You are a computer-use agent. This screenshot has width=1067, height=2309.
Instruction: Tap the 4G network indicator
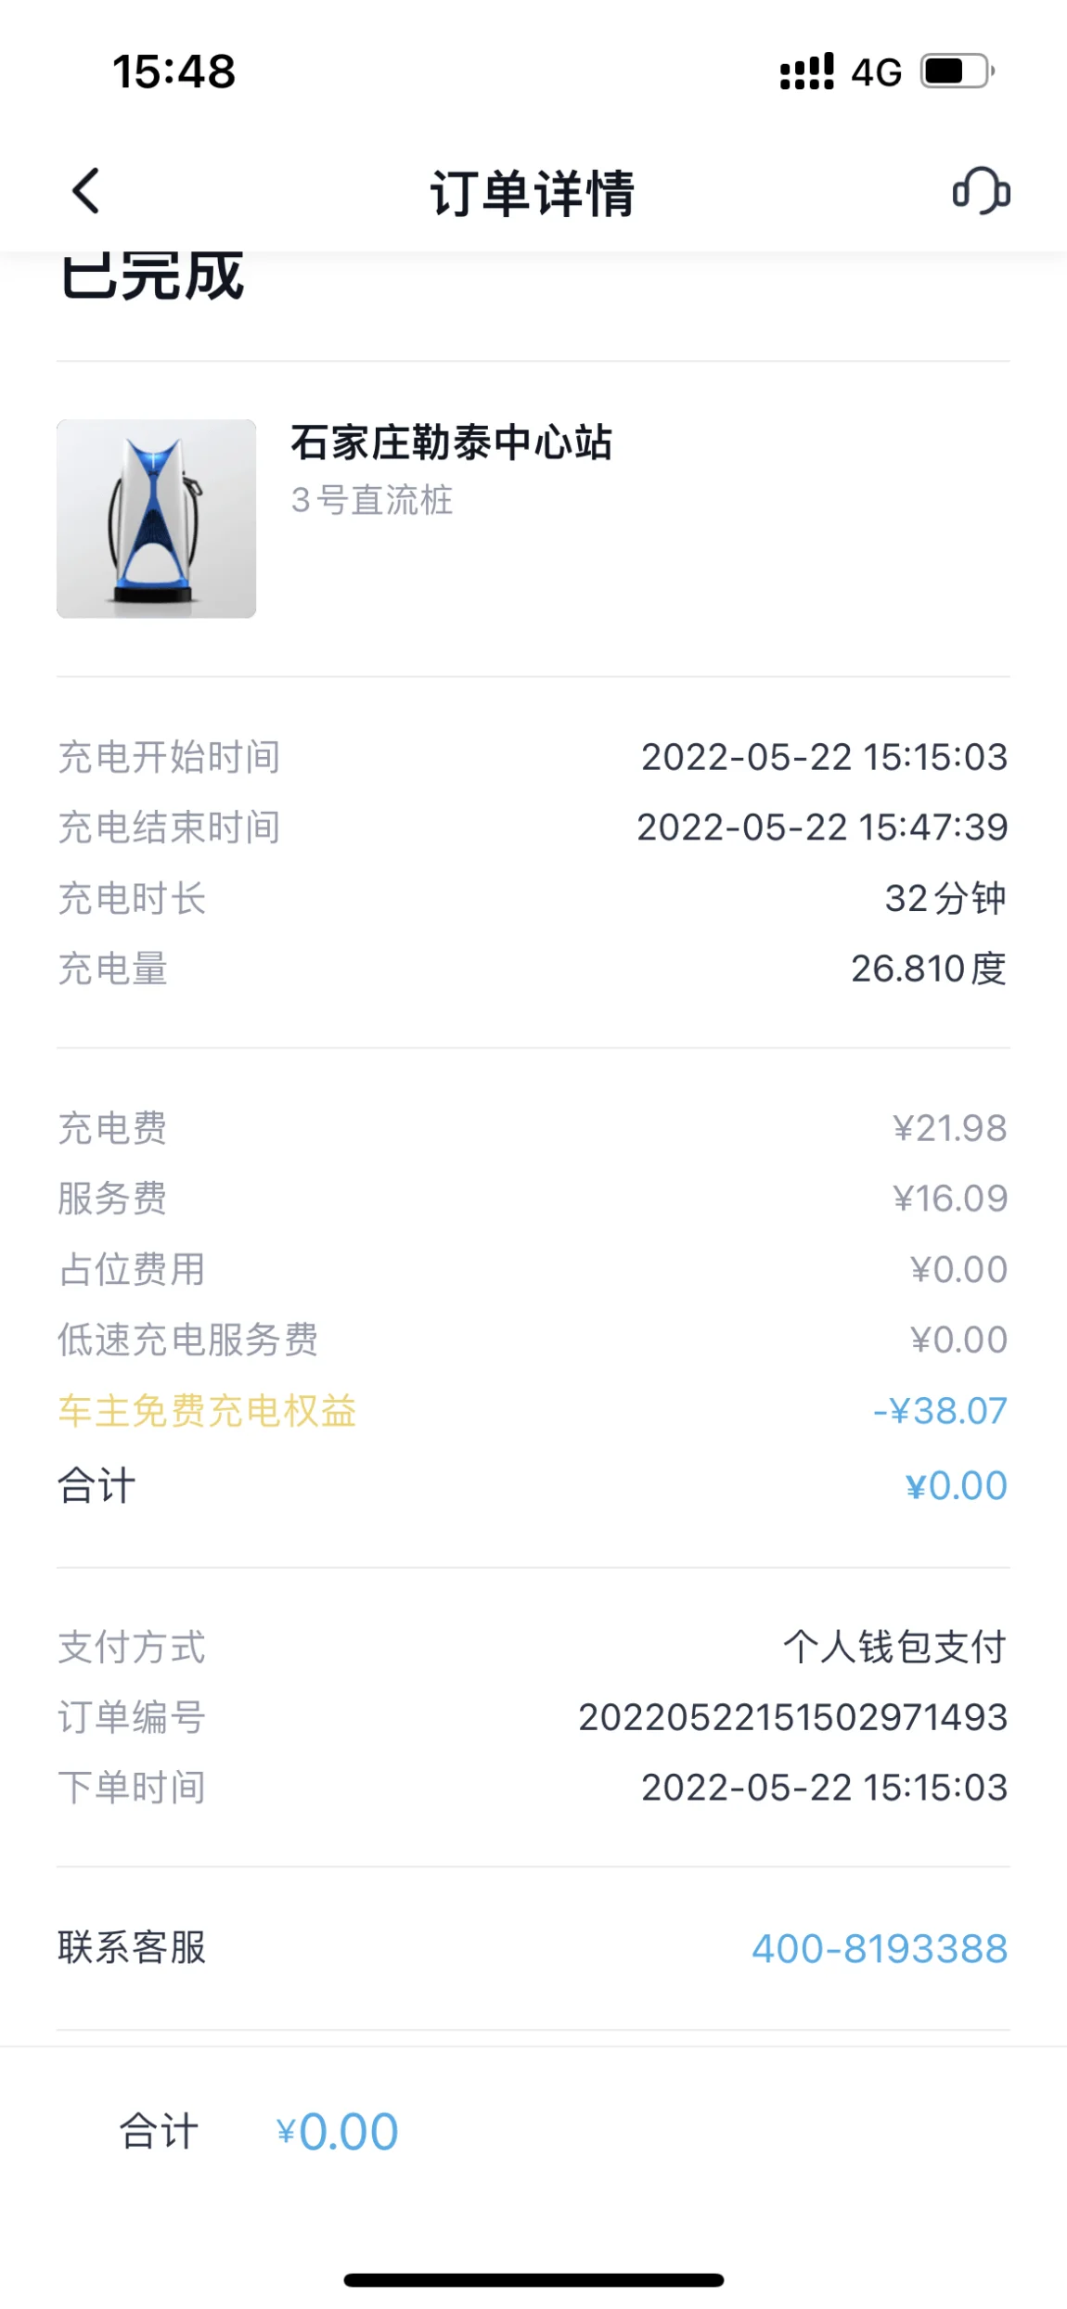(x=876, y=72)
